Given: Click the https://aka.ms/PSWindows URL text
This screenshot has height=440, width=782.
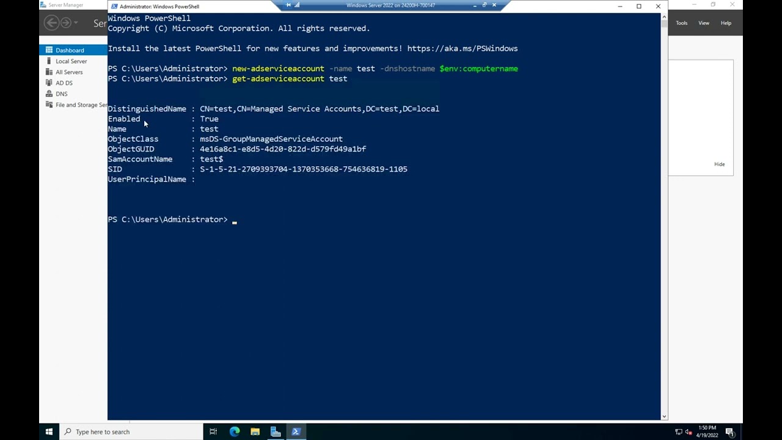Looking at the screenshot, I should (x=462, y=48).
